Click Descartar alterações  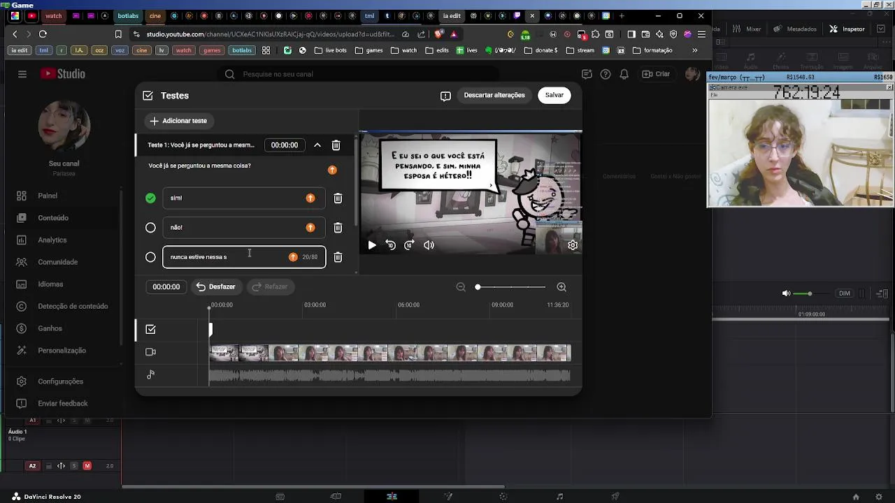pyautogui.click(x=494, y=96)
